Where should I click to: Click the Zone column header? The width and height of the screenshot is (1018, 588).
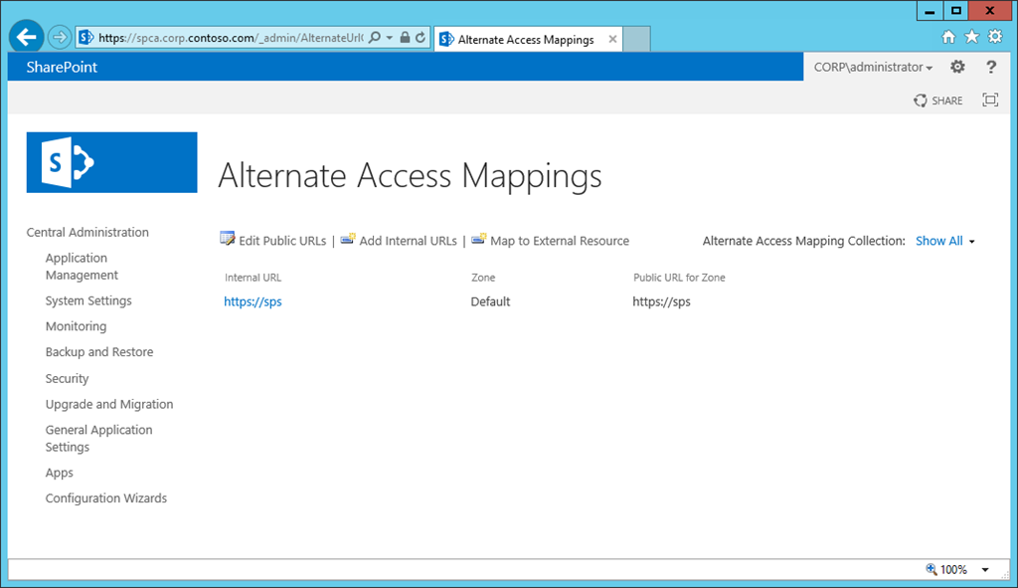pyautogui.click(x=483, y=278)
